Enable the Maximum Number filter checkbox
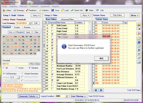This screenshot has height=103, width=143. coord(52,66)
